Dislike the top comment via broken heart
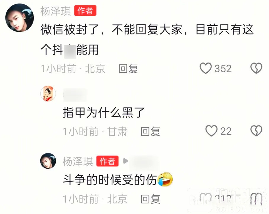The height and width of the screenshot is (214, 269). pyautogui.click(x=256, y=68)
